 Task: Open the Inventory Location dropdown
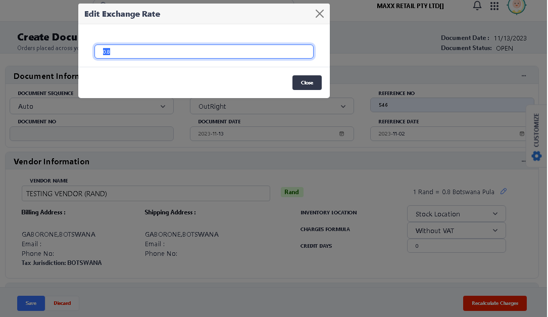pos(456,214)
